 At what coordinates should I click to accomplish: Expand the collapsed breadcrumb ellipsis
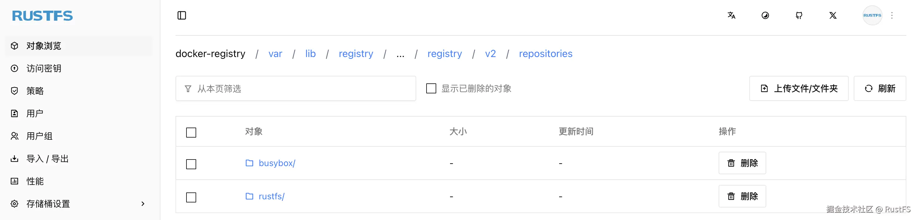point(400,54)
